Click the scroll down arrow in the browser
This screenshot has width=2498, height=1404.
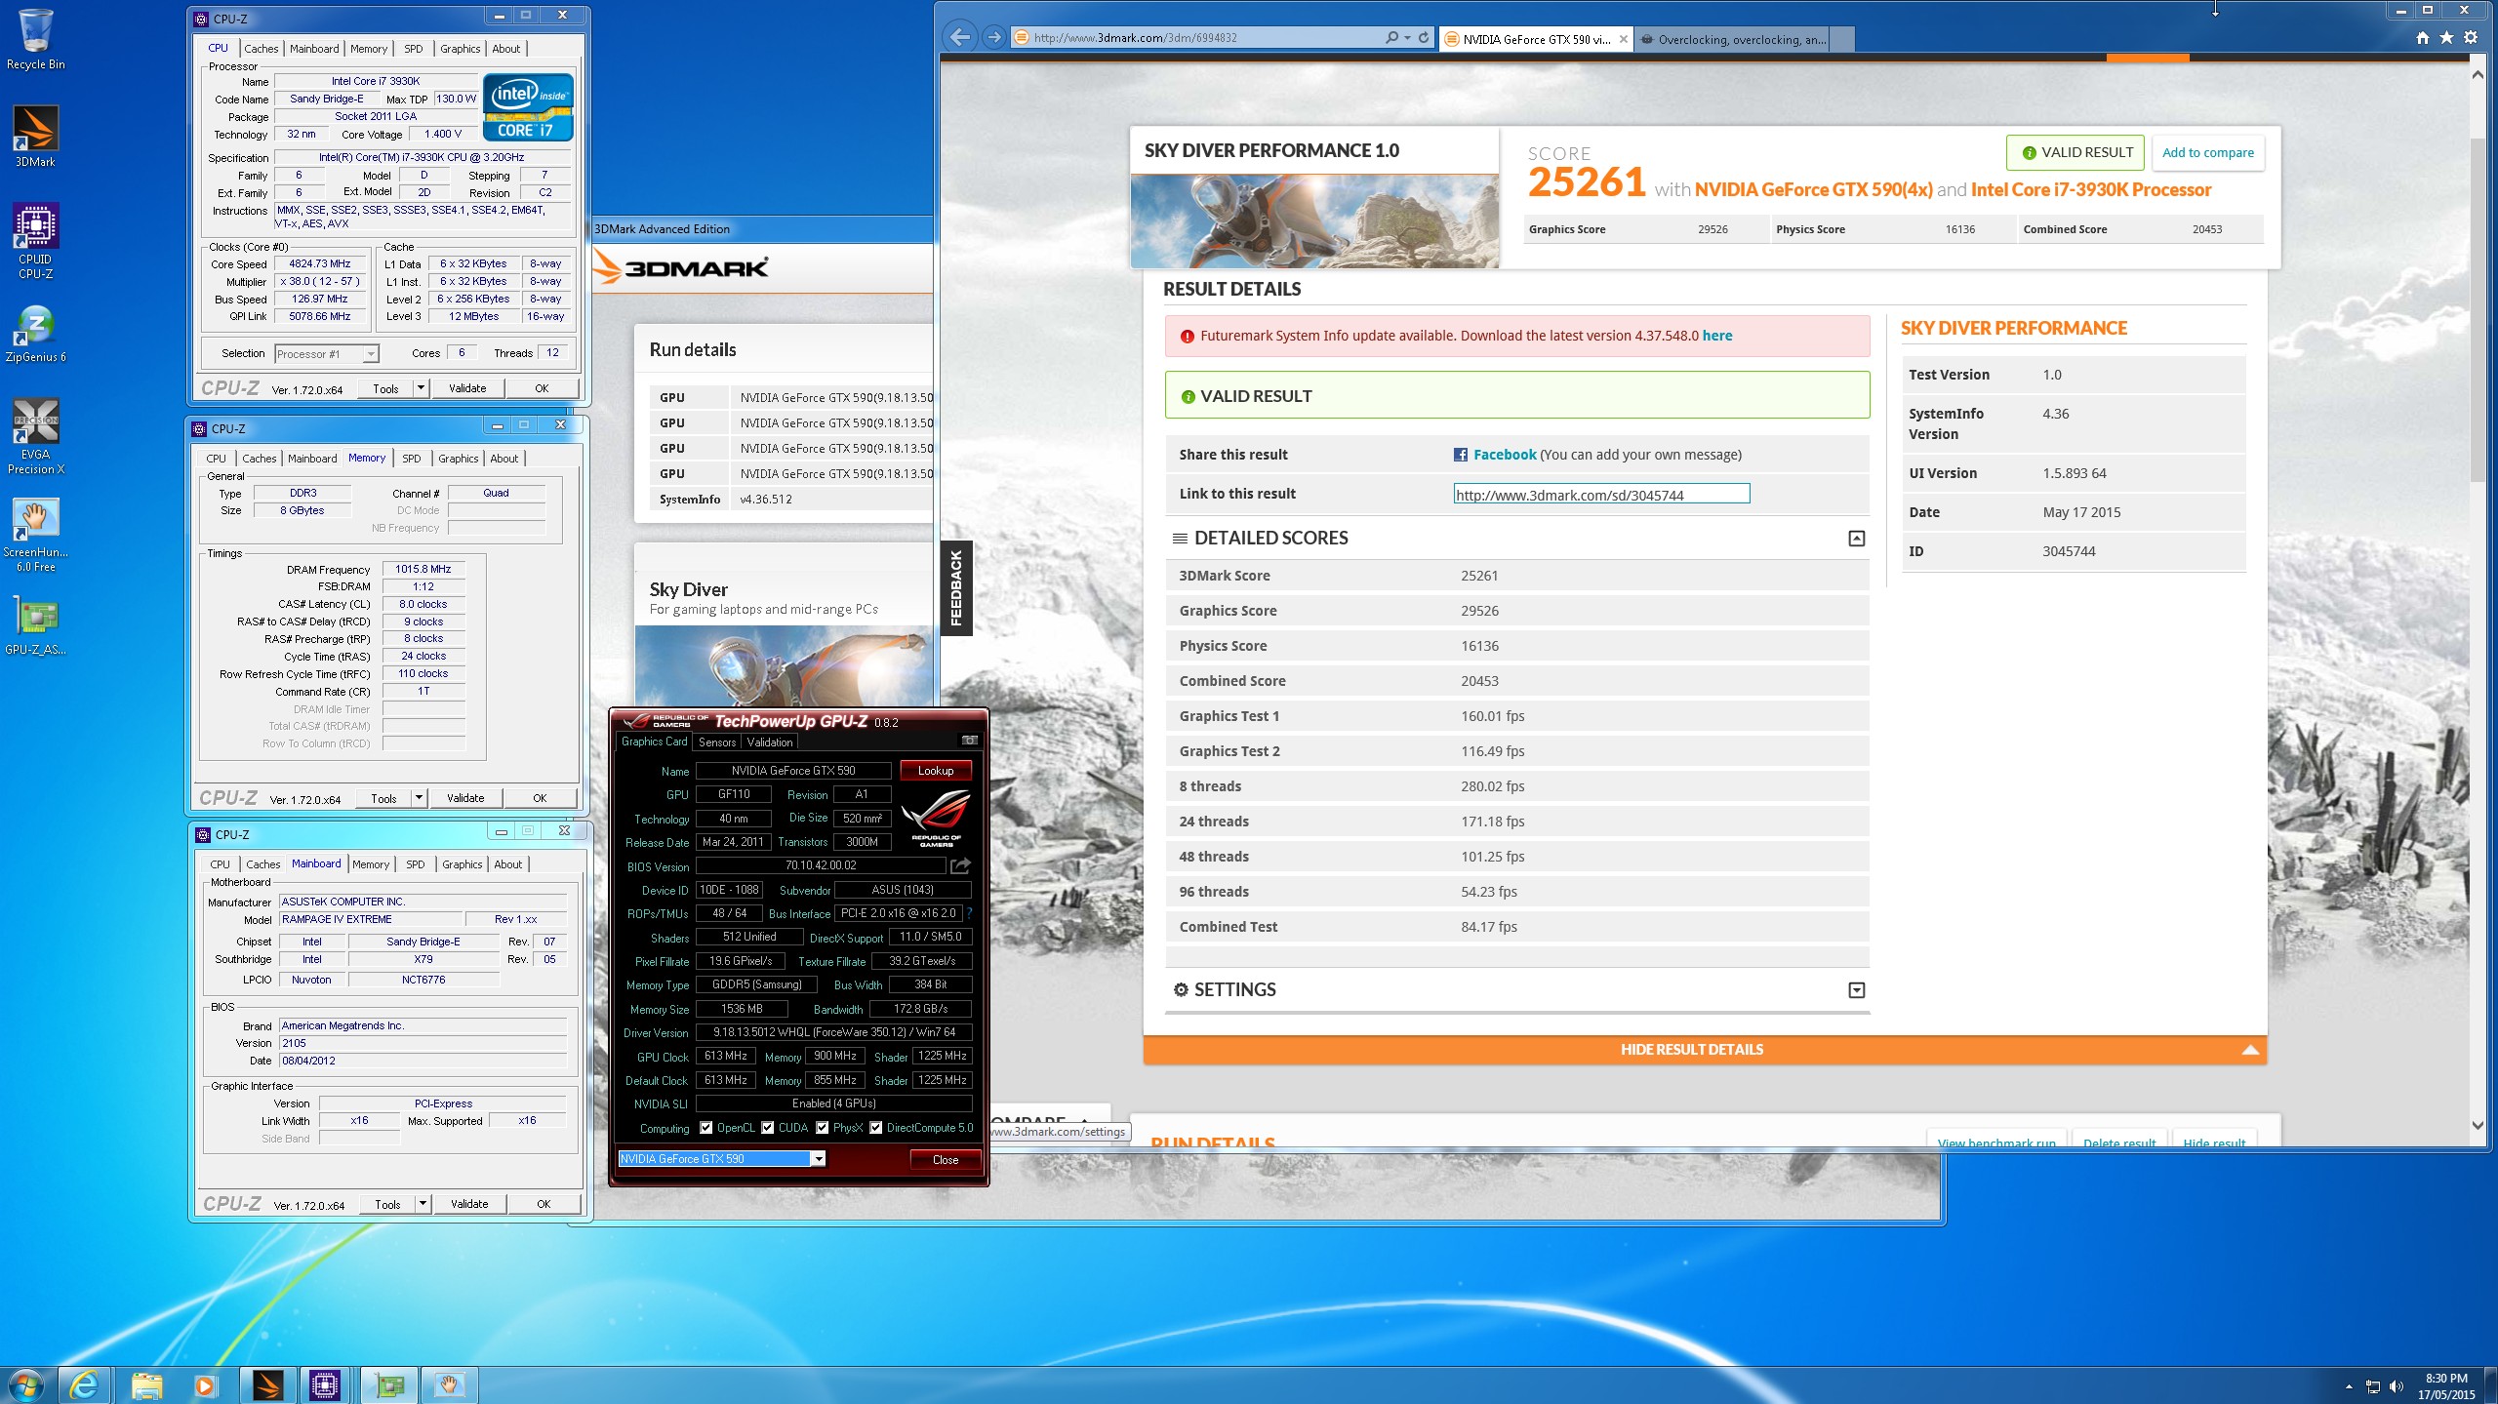coord(2477,1125)
